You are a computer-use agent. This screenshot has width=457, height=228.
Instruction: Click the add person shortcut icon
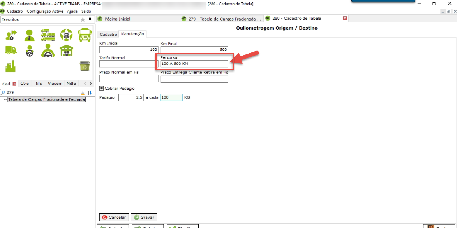(11, 35)
